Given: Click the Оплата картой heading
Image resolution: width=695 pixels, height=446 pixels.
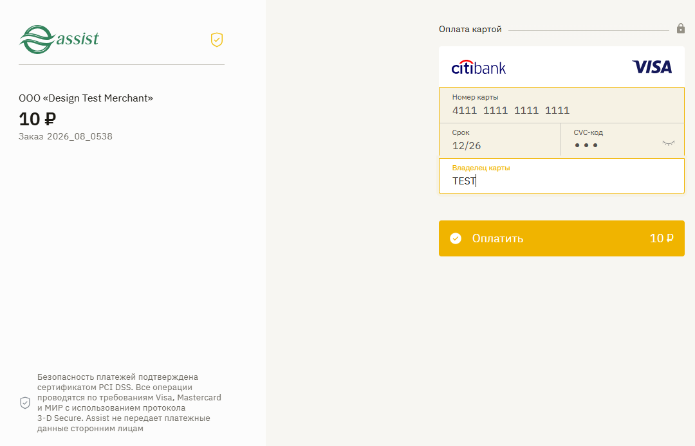Looking at the screenshot, I should pyautogui.click(x=470, y=29).
